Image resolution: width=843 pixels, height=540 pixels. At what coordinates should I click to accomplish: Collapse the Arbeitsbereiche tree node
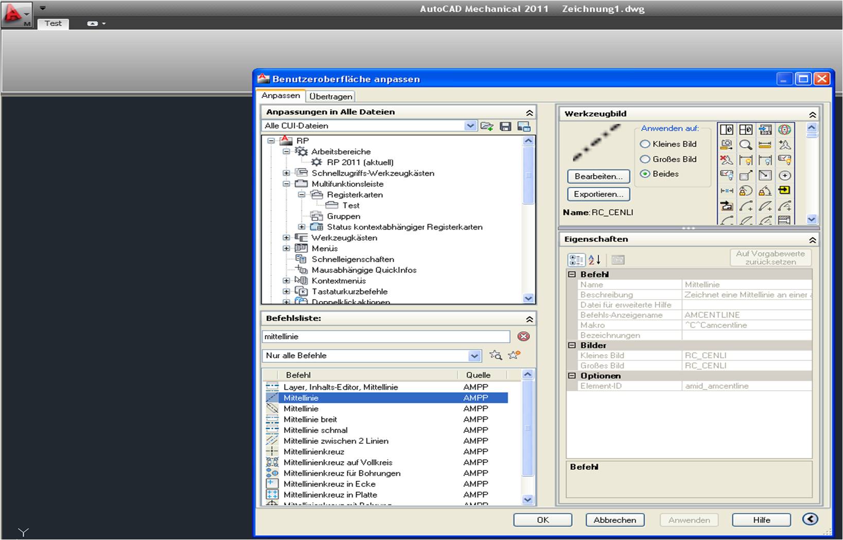coord(286,151)
